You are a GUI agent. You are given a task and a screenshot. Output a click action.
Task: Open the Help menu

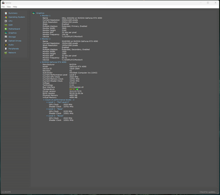pyautogui.click(x=15, y=7)
